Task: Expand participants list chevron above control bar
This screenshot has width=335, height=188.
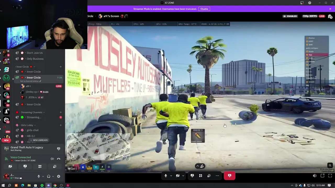Action: 200,166
